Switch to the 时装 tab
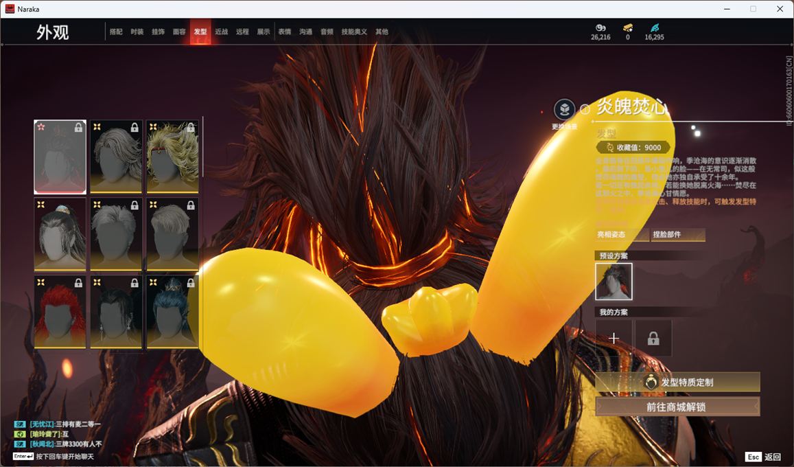This screenshot has width=794, height=467. 137,32
